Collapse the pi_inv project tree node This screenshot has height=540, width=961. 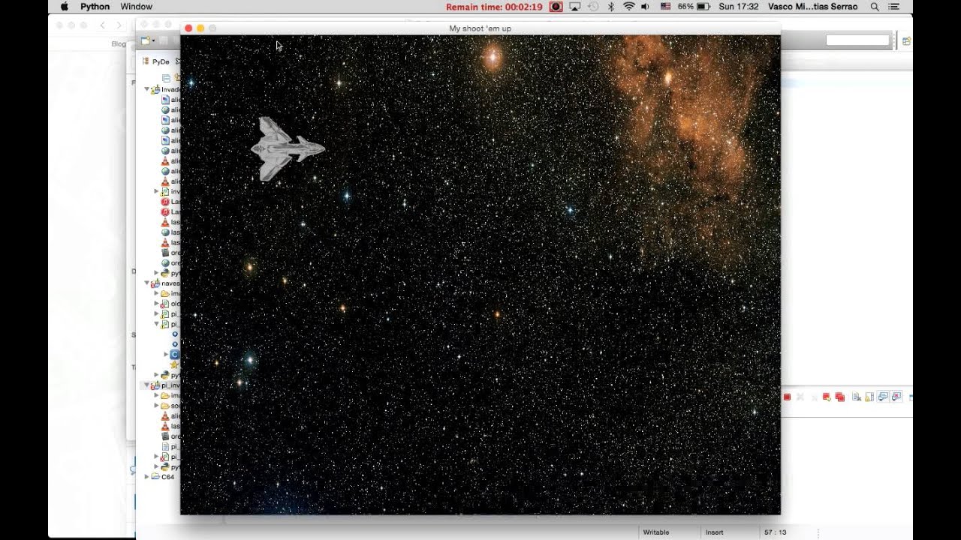point(147,385)
